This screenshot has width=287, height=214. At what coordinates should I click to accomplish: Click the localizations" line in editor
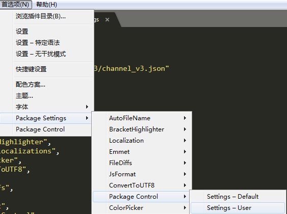[x=29, y=151]
